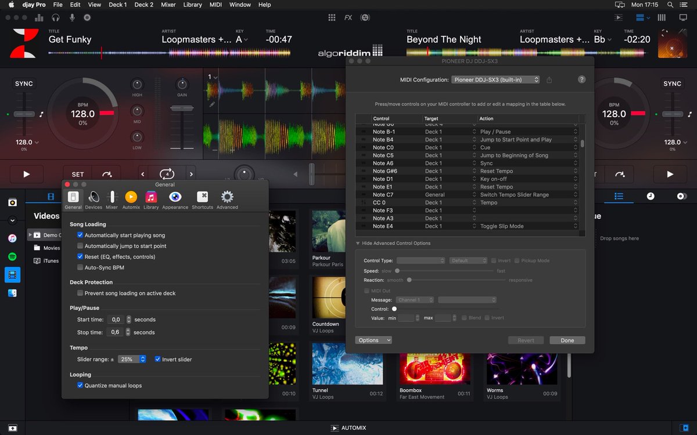This screenshot has height=435, width=697.
Task: Open the Automix preferences pane
Action: (131, 200)
